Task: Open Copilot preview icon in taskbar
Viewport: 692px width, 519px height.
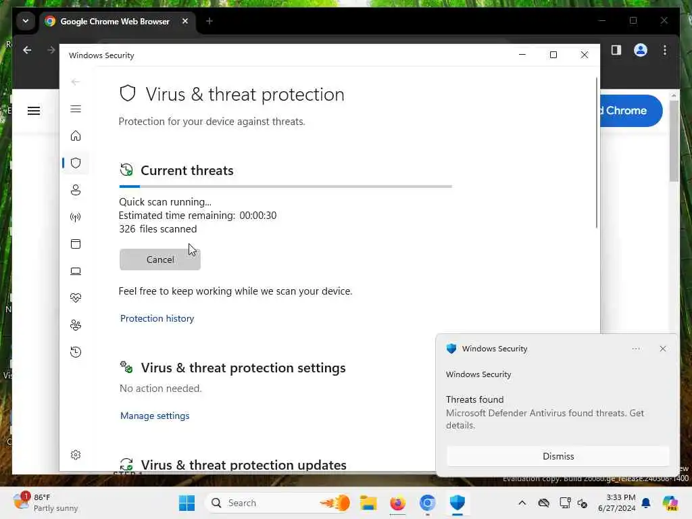Action: 670,503
